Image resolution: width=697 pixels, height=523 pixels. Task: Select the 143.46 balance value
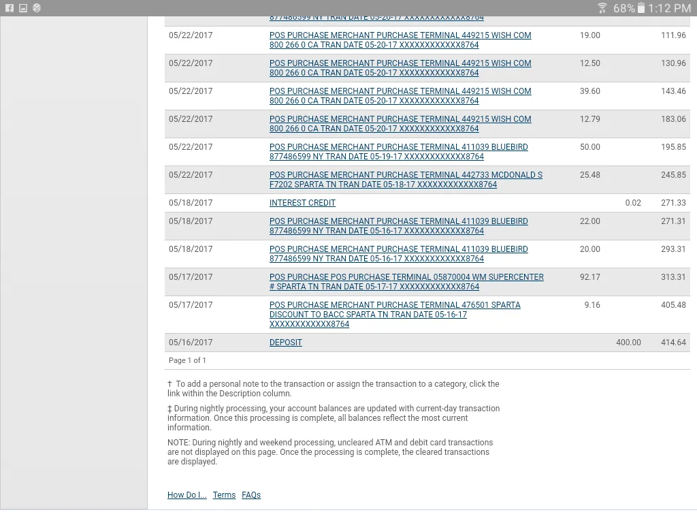click(673, 91)
